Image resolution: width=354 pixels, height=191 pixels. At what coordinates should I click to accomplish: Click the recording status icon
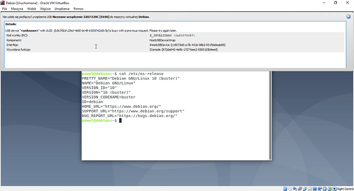click(320, 189)
